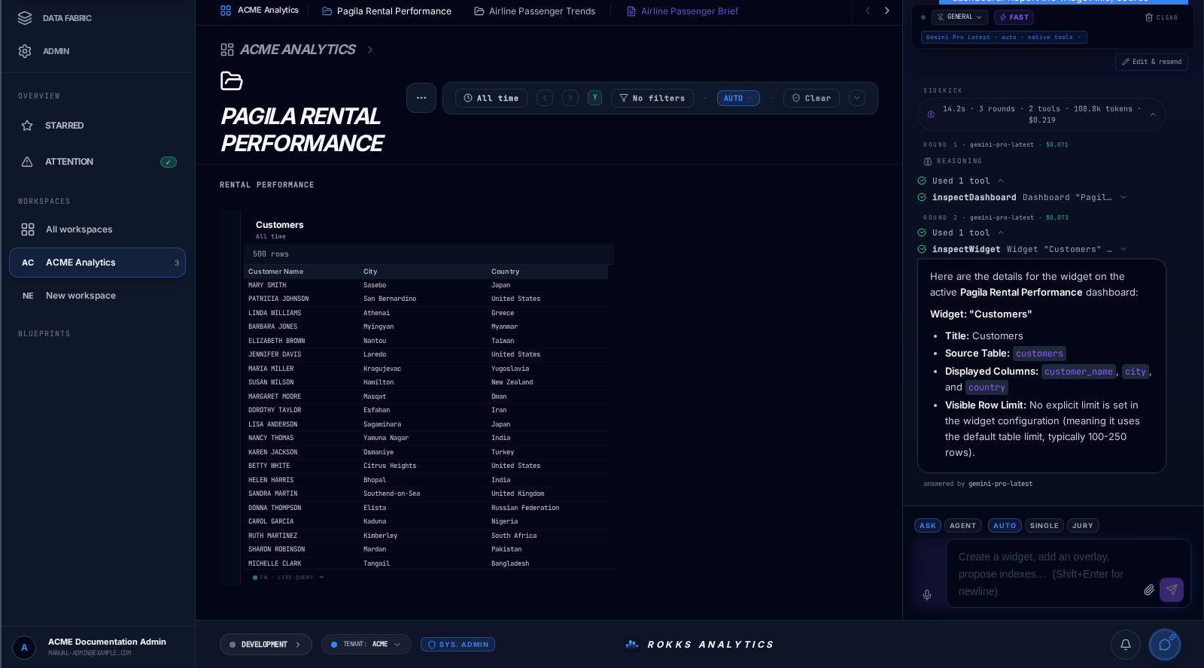Sort by the Country column header
Viewport: 1204px width, 668px height.
506,272
